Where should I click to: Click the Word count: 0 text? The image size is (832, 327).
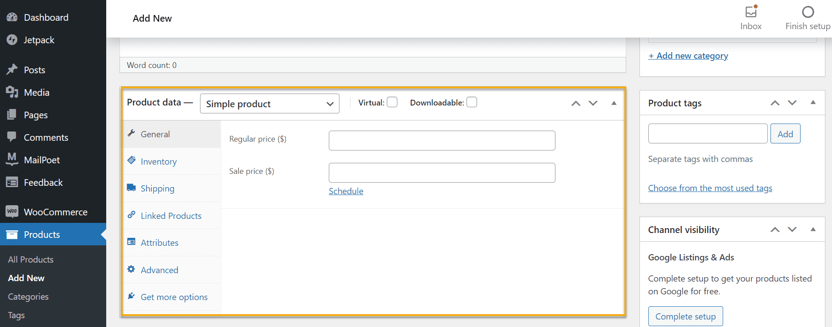[152, 65]
